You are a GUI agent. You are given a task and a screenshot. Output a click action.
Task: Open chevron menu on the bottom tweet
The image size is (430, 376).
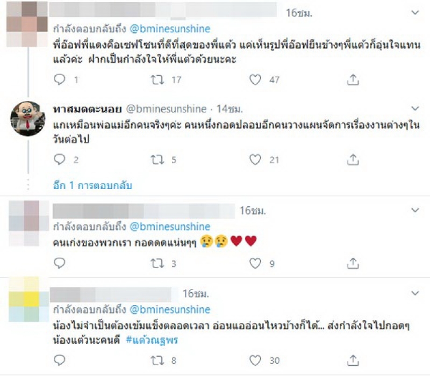point(415,293)
